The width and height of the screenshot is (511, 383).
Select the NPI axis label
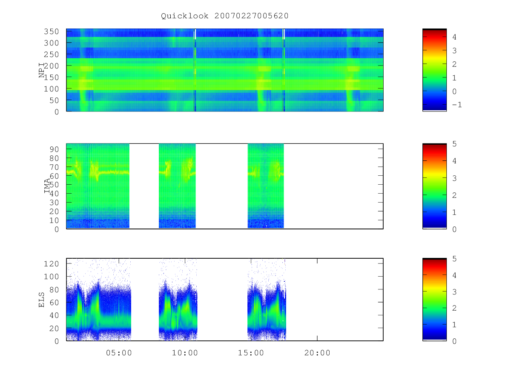pyautogui.click(x=42, y=70)
